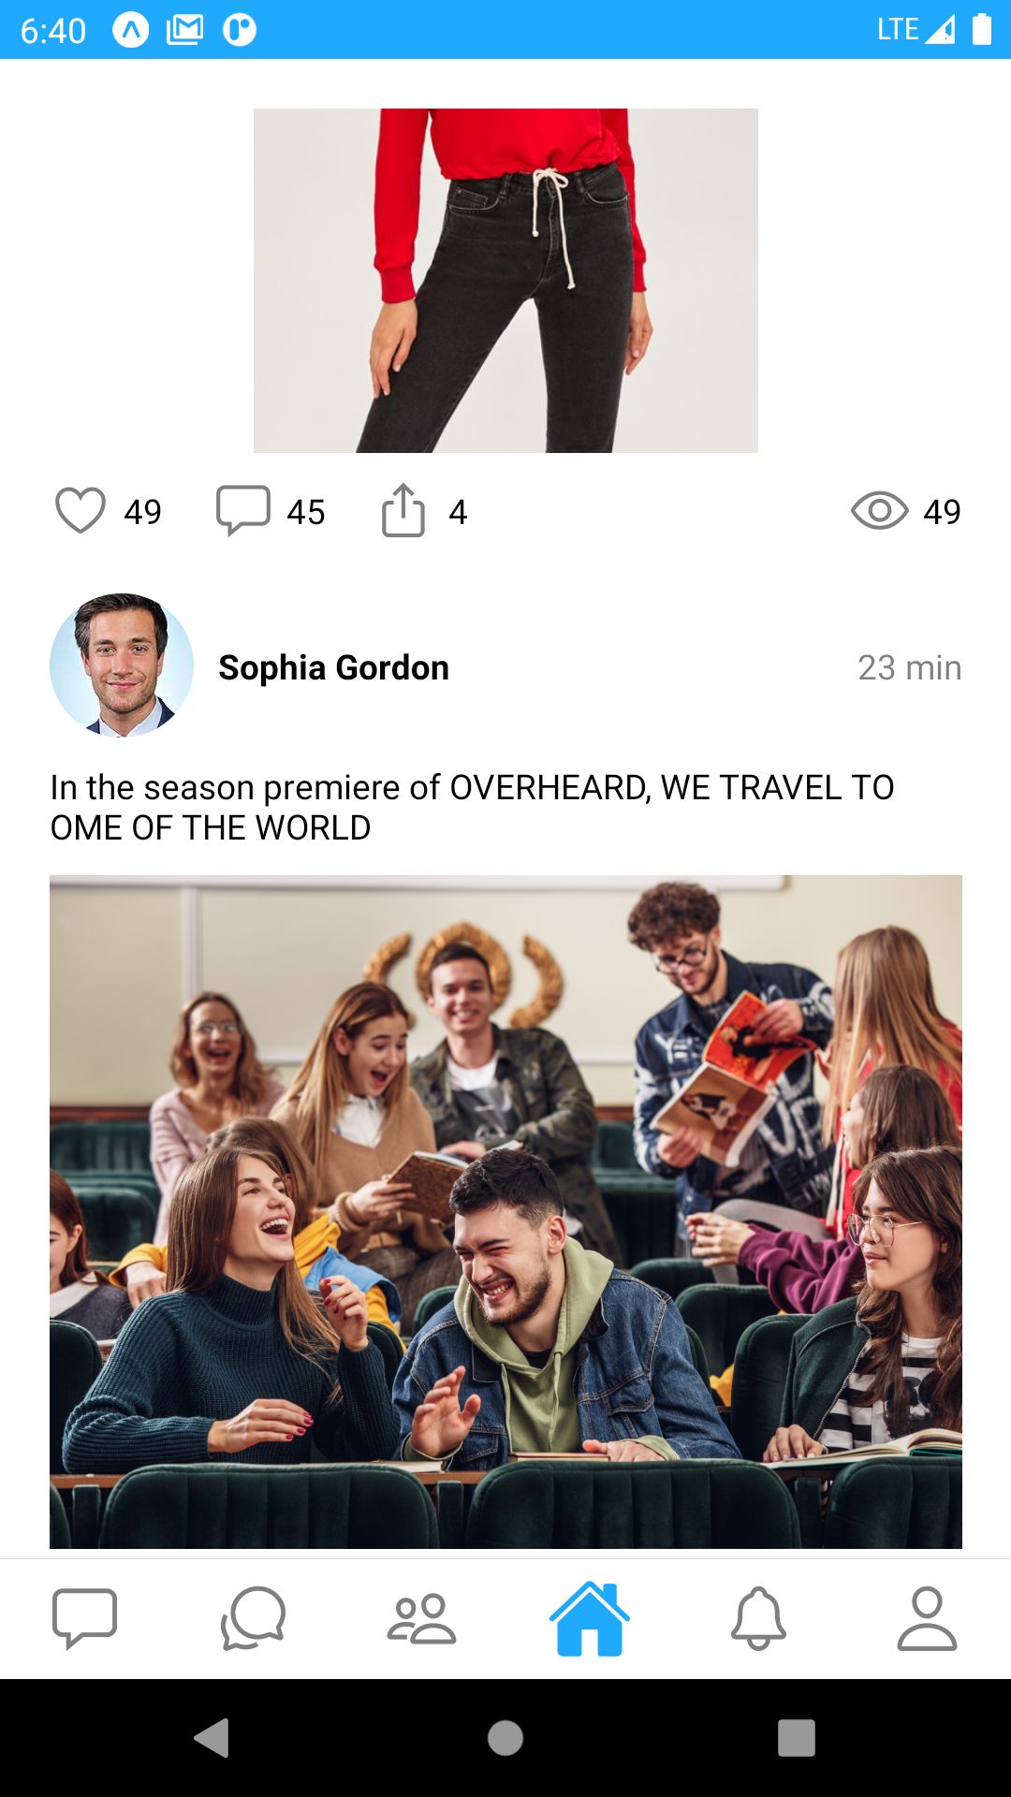The width and height of the screenshot is (1011, 1797).
Task: Open notifications bell tab
Action: coord(758,1618)
